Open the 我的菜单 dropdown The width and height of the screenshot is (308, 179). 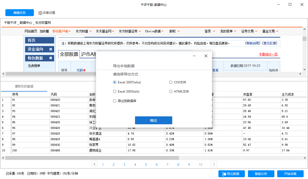point(228,31)
